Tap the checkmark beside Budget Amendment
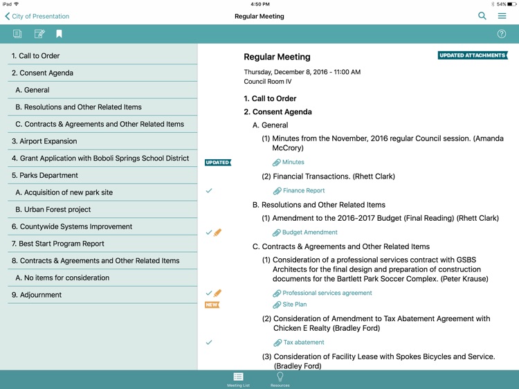This screenshot has width=519, height=389. click(x=209, y=233)
